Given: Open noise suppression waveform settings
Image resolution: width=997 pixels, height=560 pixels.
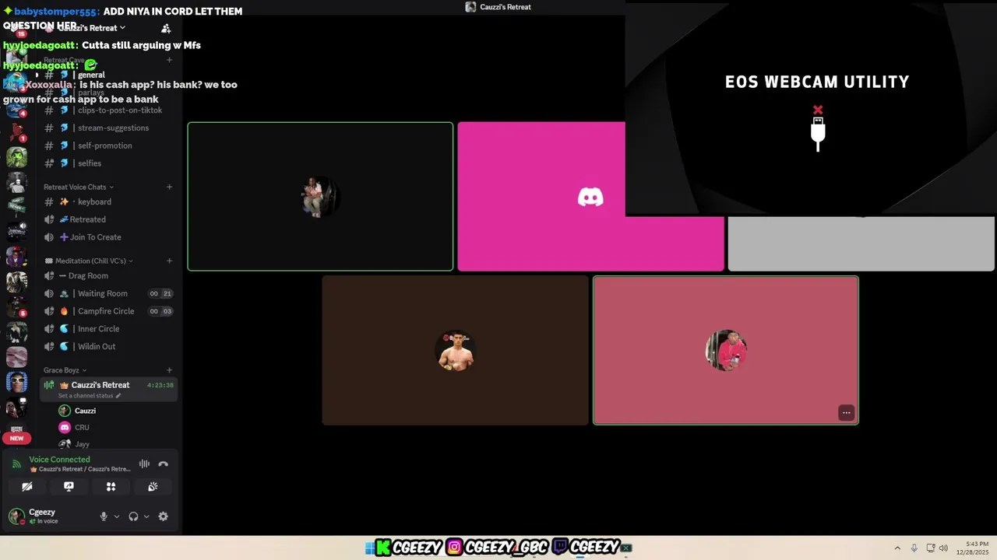Looking at the screenshot, I should 144,464.
